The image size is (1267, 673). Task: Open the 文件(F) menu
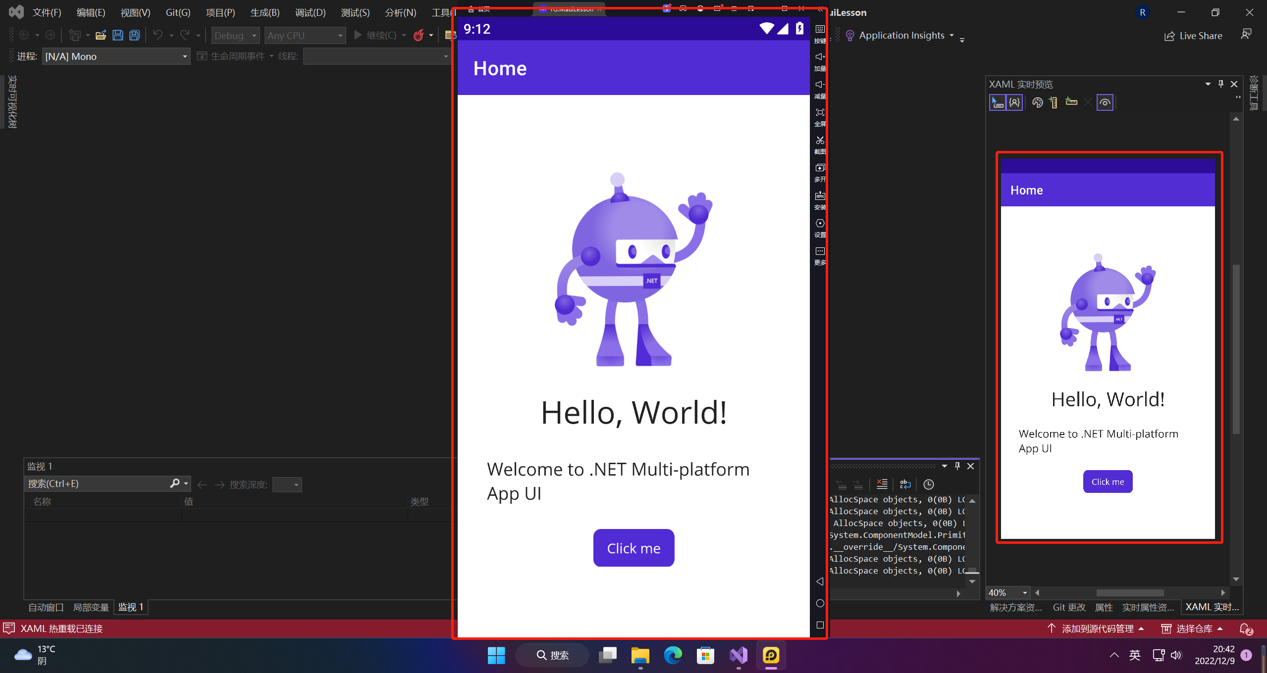(47, 12)
